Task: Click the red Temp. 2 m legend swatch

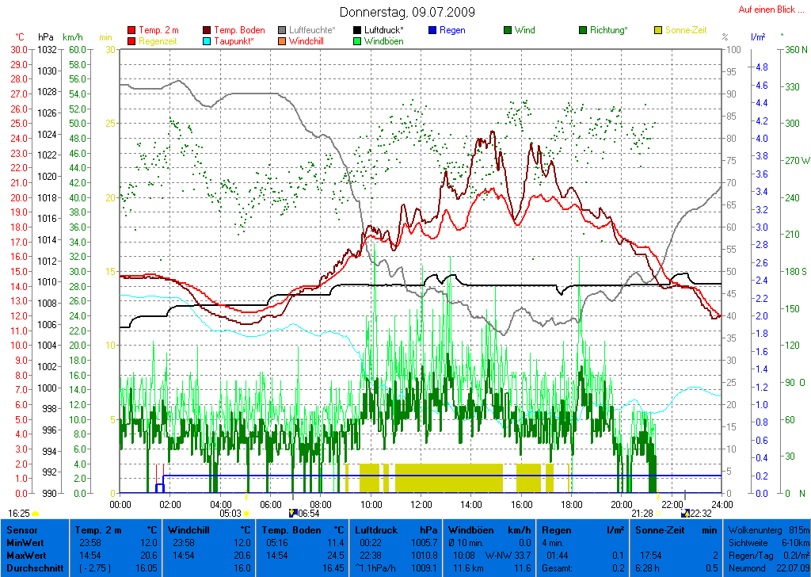Action: pos(131,30)
